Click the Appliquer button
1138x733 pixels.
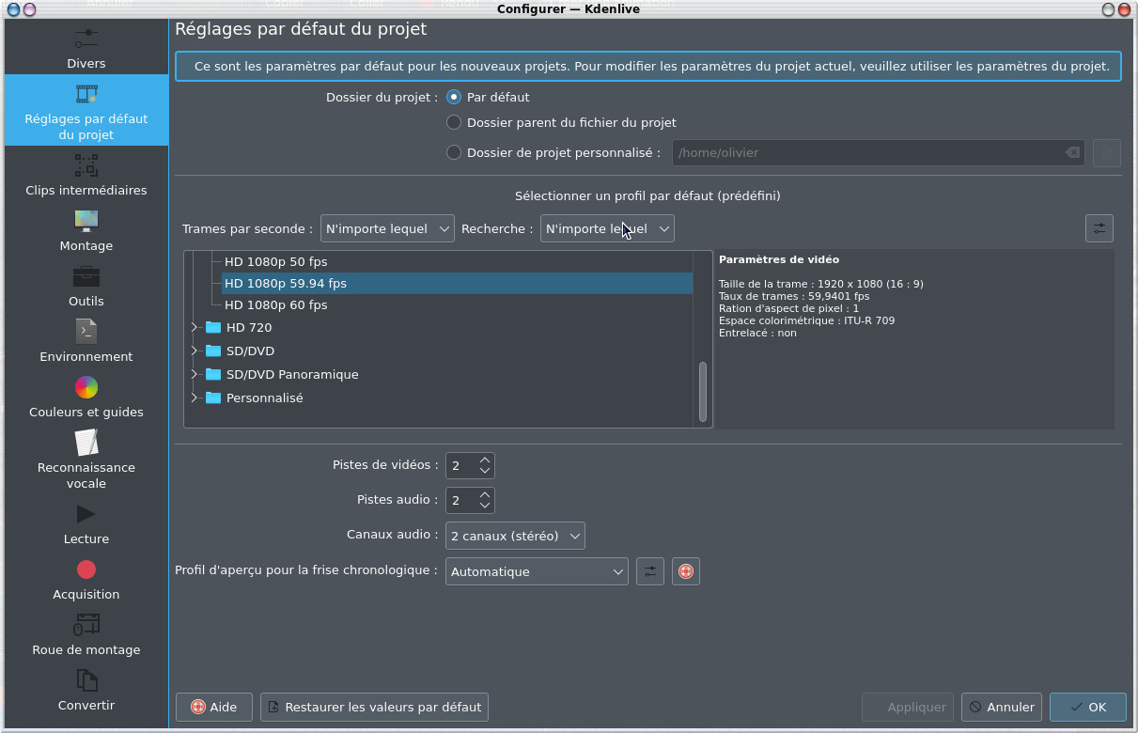[x=908, y=707]
